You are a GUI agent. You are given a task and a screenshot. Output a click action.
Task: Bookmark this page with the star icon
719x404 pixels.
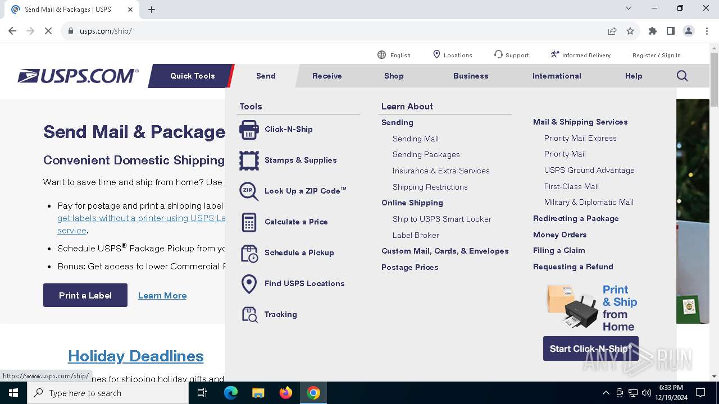(630, 31)
